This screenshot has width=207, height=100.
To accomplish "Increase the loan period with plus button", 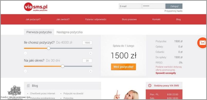I will 91,71.
